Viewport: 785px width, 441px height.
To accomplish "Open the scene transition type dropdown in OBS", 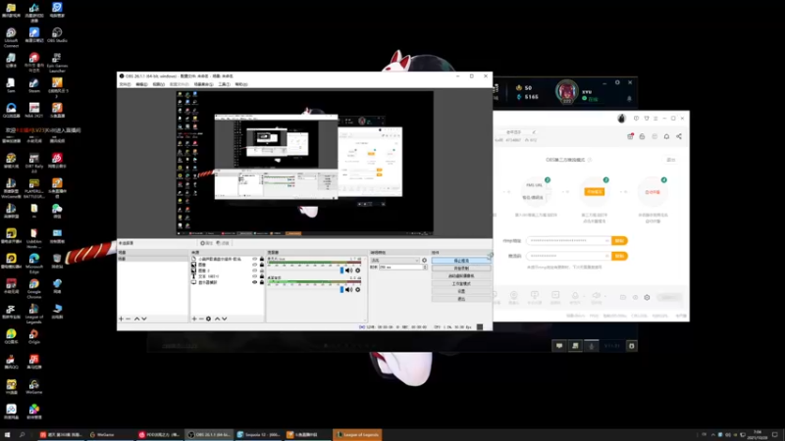I will 395,261.
